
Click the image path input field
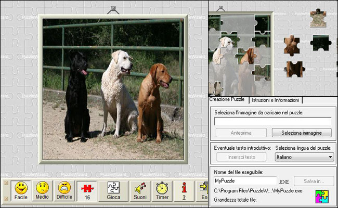tap(272, 121)
